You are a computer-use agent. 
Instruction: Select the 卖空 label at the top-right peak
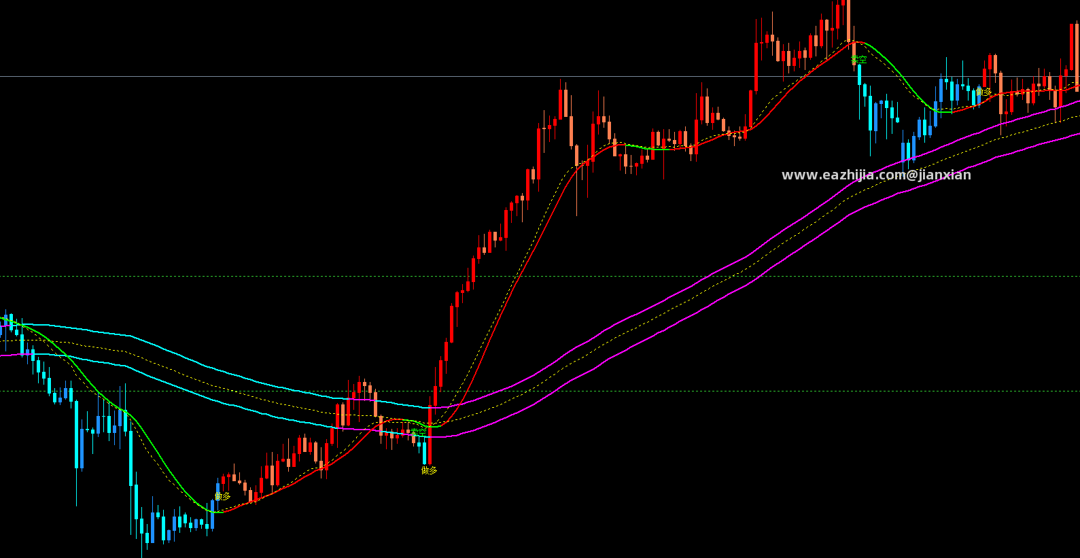859,60
